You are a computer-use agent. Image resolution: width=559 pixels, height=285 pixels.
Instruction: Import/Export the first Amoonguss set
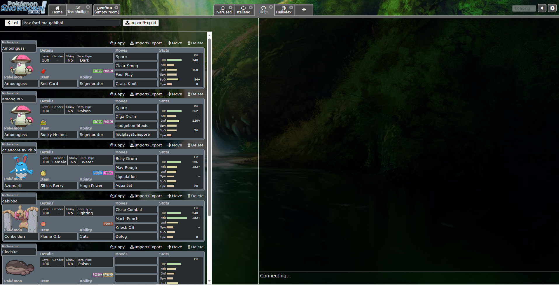pyautogui.click(x=146, y=43)
